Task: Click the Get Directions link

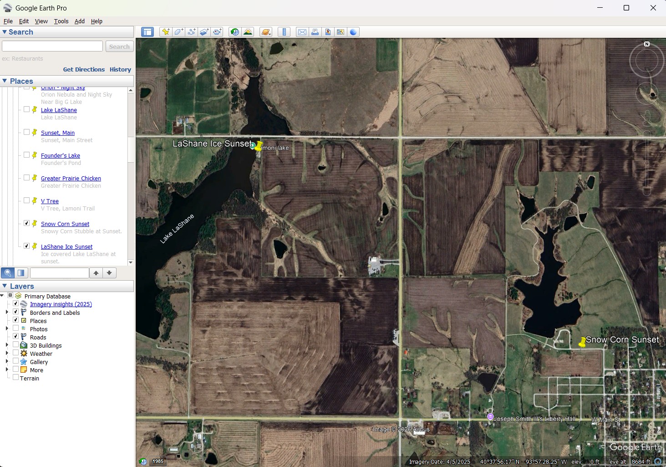Action: (x=84, y=69)
